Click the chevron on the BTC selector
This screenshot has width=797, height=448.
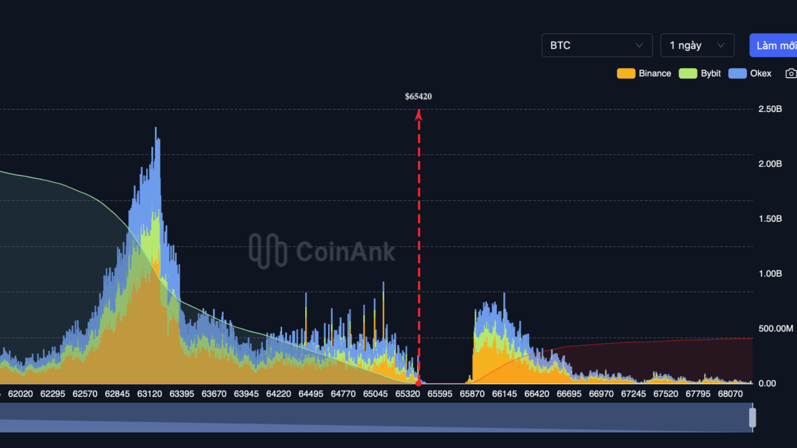639,45
